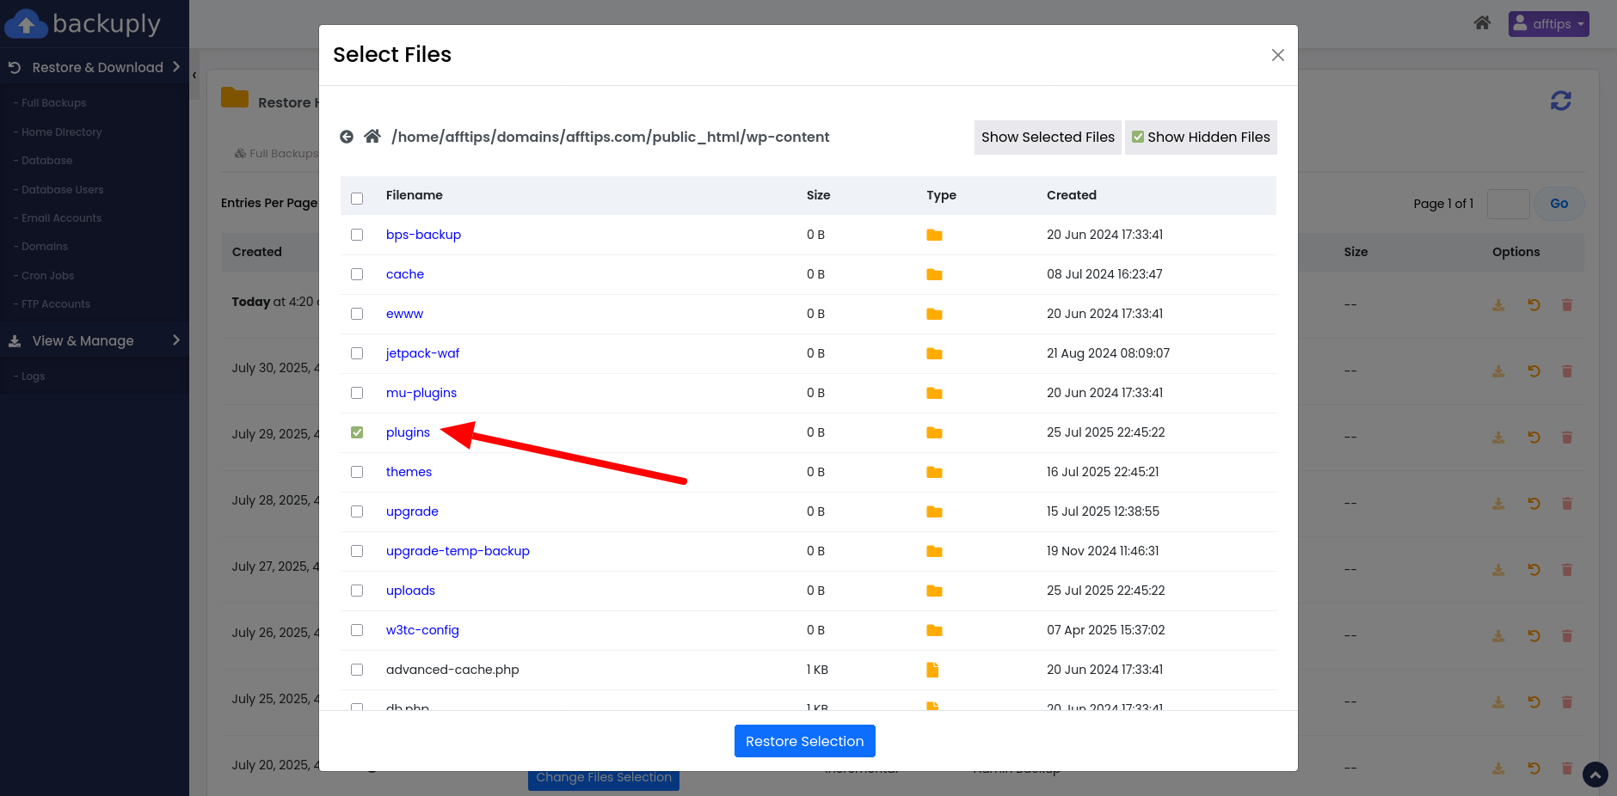Collapse the sidebar using the small arrow
1617x796 pixels.
click(194, 76)
